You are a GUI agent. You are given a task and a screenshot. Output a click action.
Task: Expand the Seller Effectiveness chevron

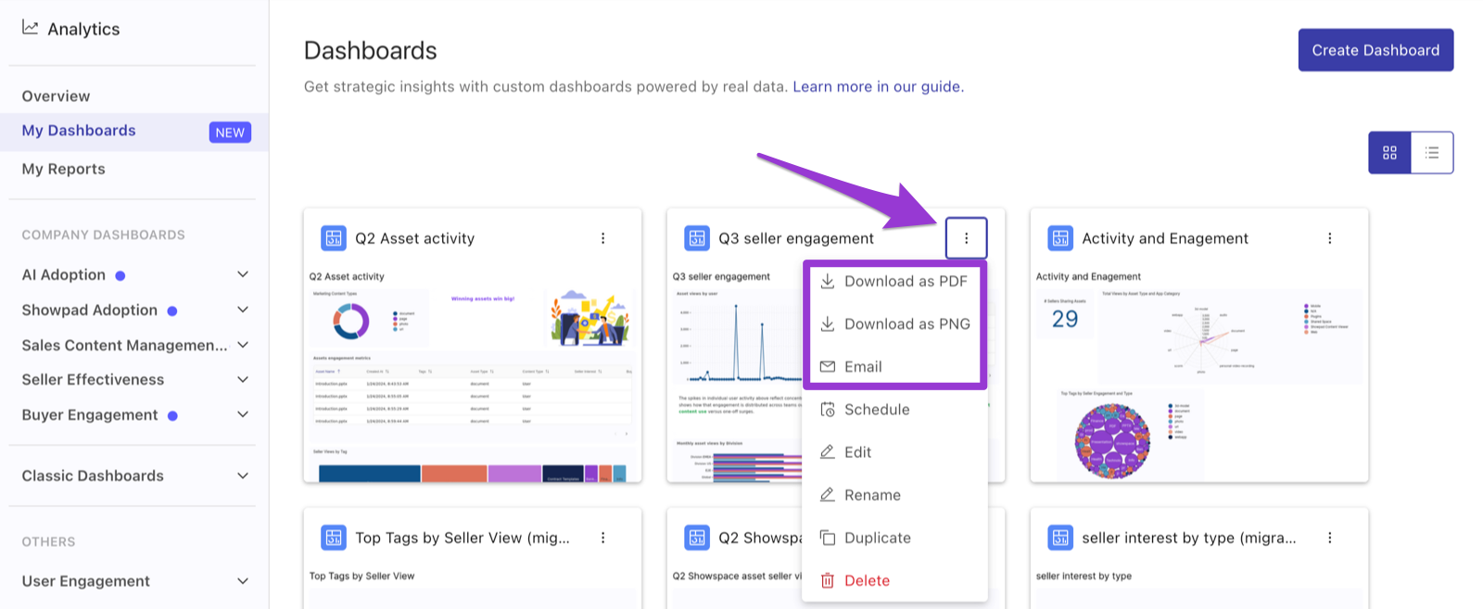click(243, 379)
